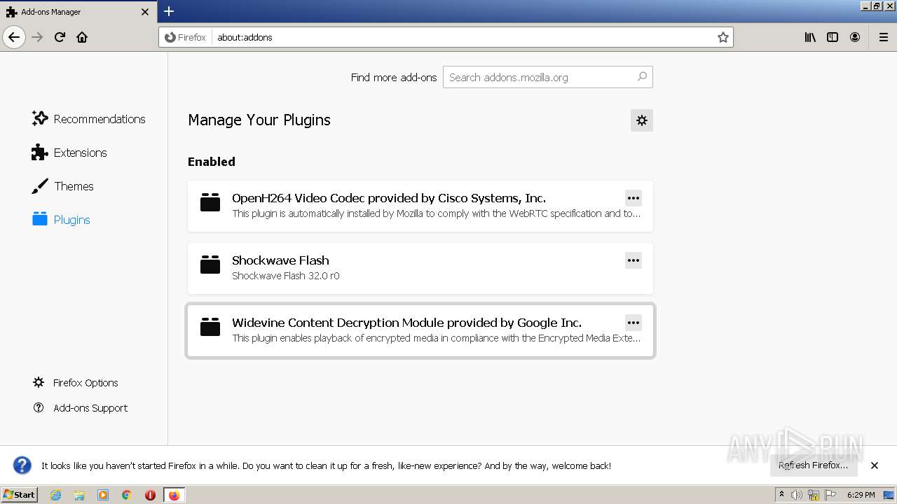Click the Firefox identity box in address bar
Image resolution: width=897 pixels, height=504 pixels.
[x=186, y=37]
